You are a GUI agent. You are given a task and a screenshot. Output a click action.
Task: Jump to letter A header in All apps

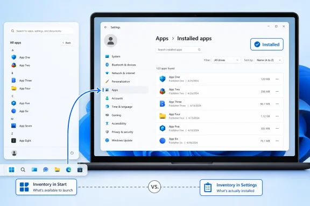[12, 50]
